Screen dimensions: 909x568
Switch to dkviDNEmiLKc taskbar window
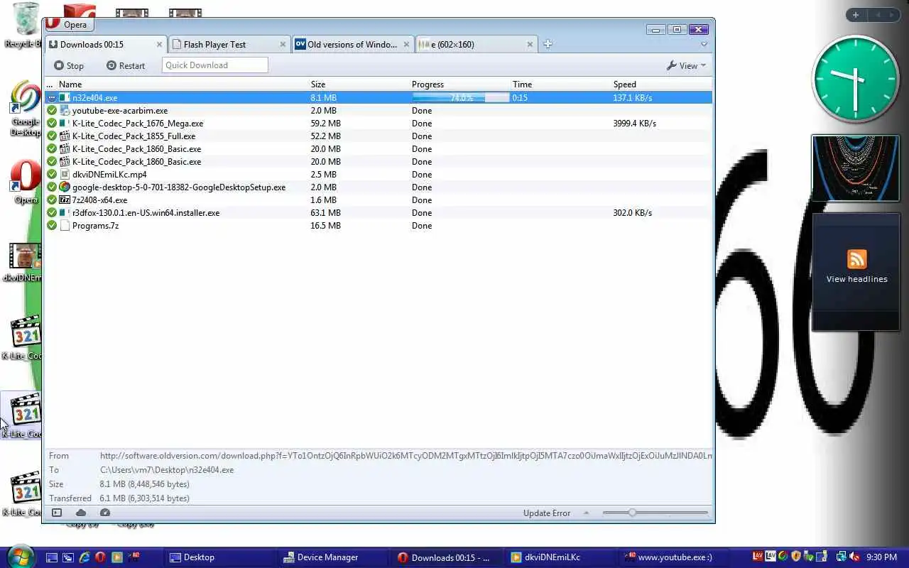point(561,557)
